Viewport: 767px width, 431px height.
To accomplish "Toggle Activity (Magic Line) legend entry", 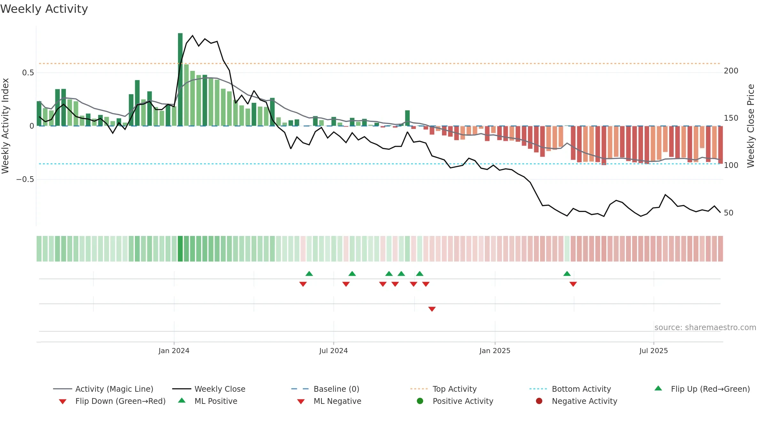I will point(103,389).
